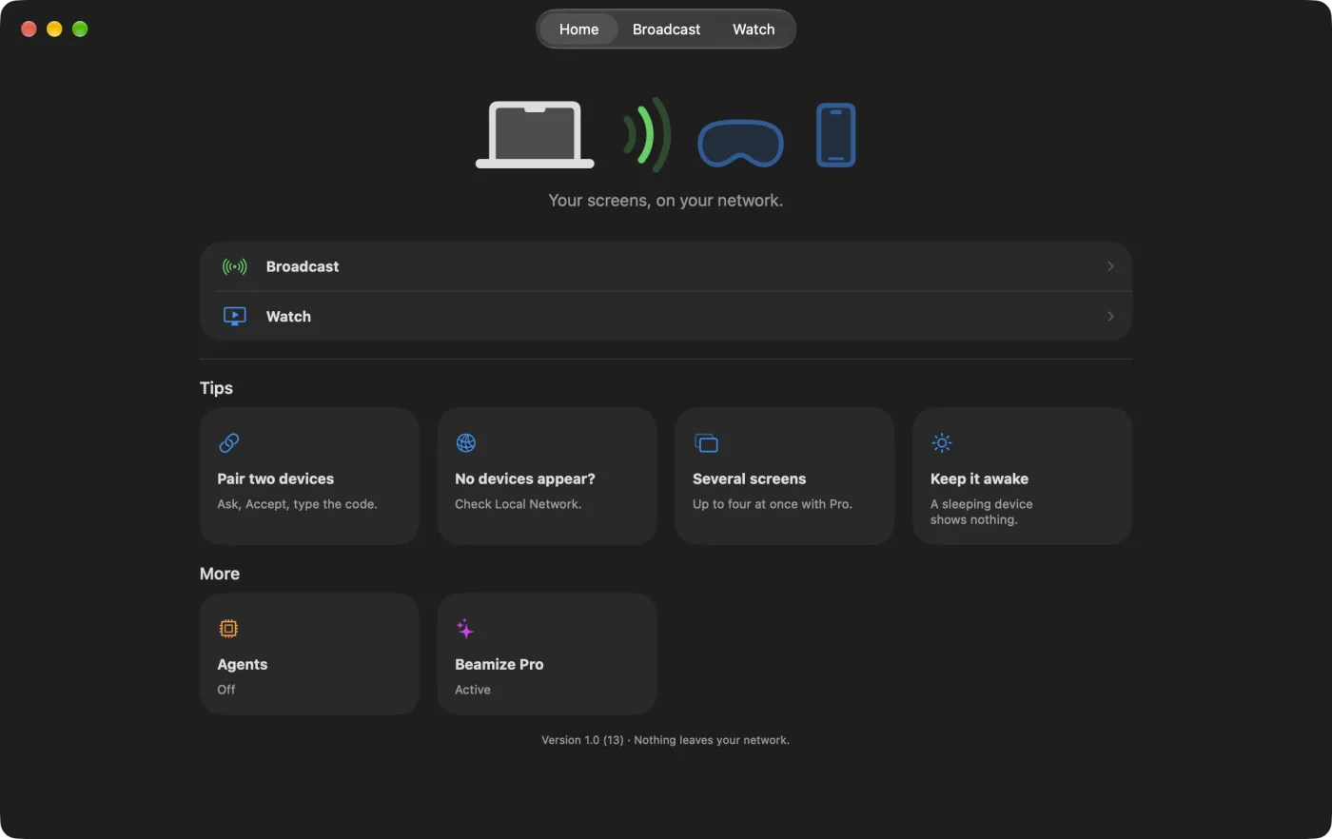Open the Beamize Pro card
1332x839 pixels.
tap(547, 654)
